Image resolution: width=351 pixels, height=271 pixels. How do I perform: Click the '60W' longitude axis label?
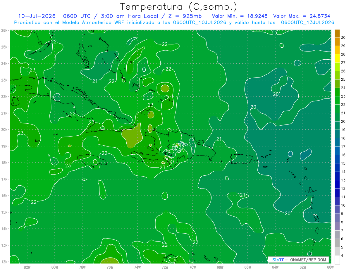(330, 267)
